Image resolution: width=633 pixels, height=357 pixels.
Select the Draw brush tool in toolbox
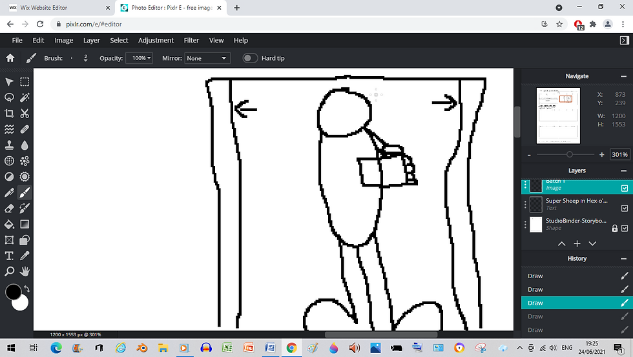(25, 192)
